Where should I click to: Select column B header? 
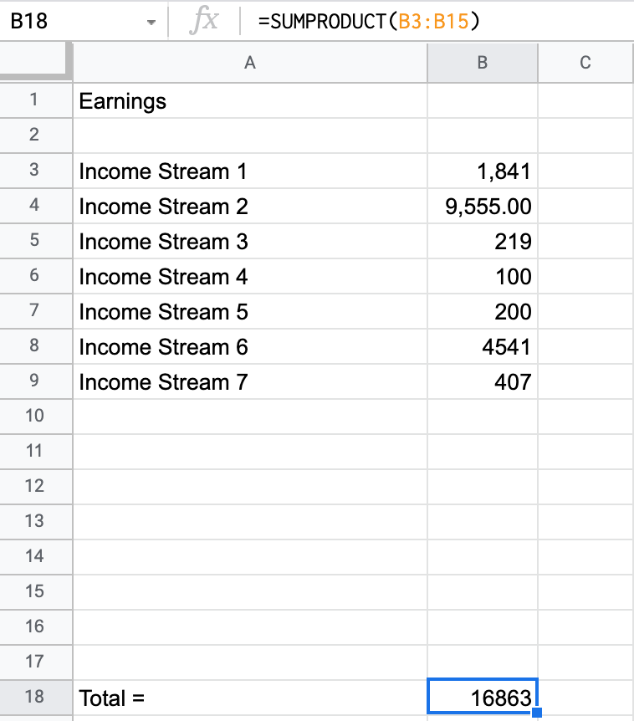[483, 63]
